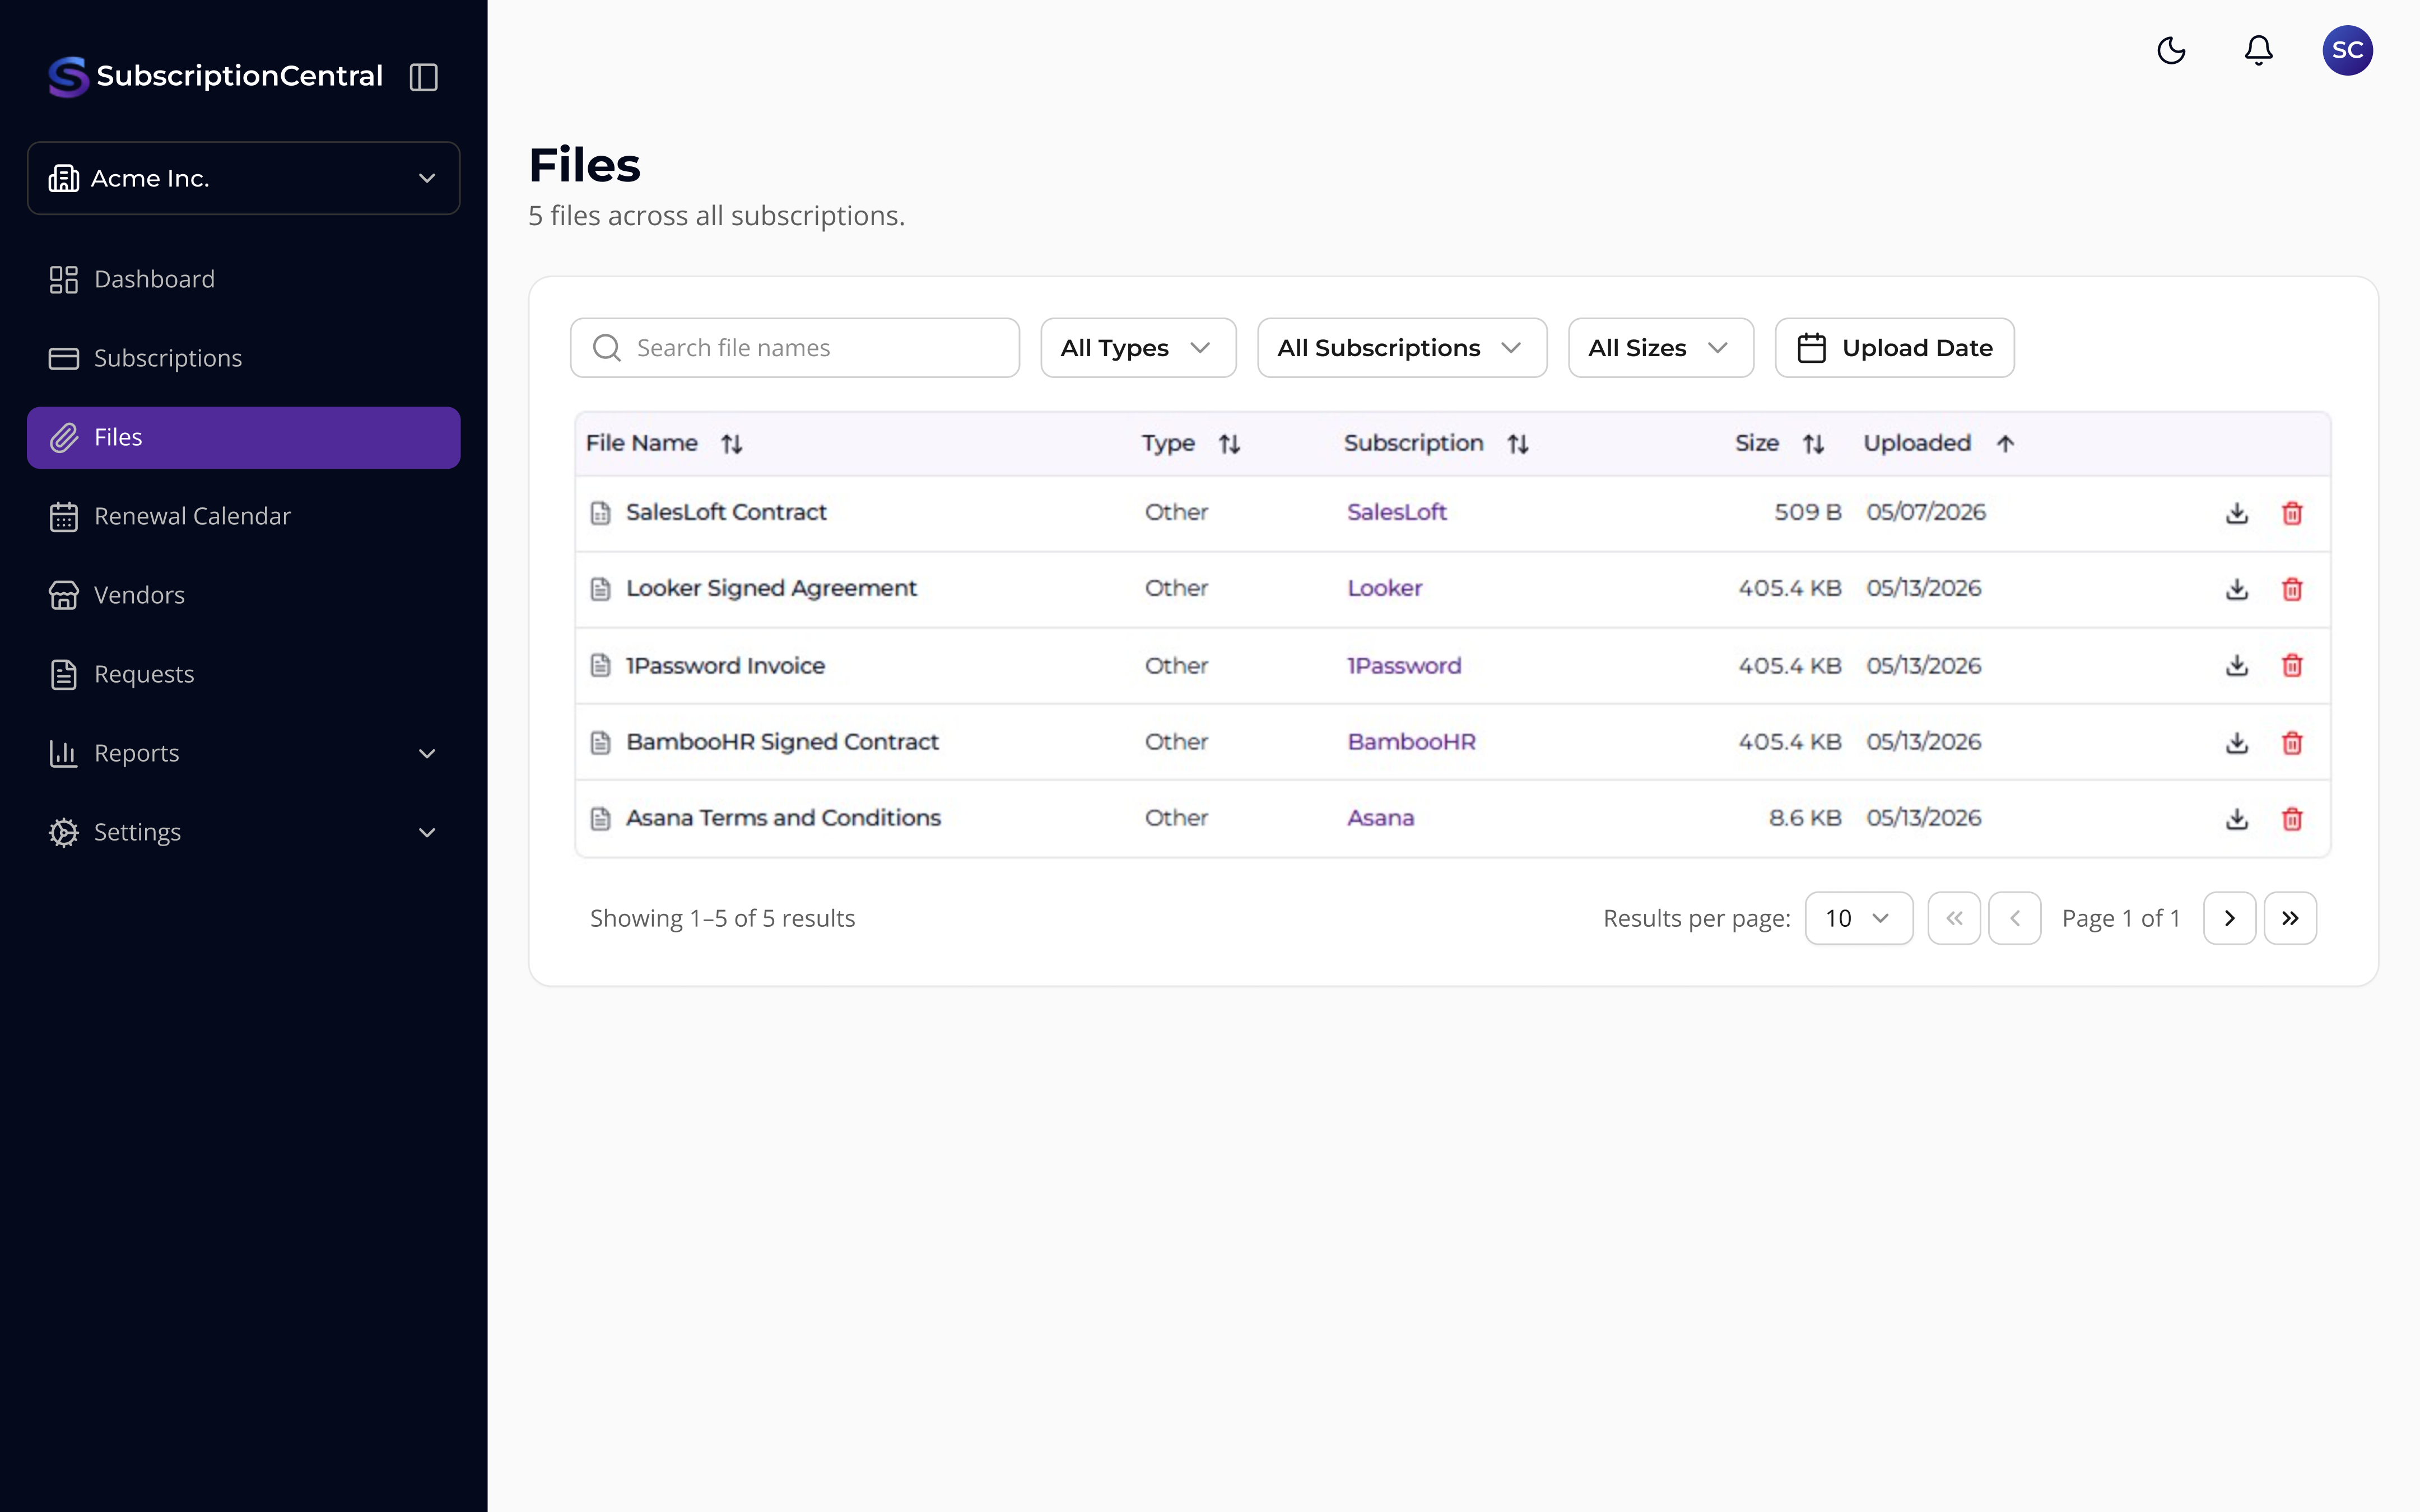Viewport: 2420px width, 1512px height.
Task: Open the All Types filter dropdown
Action: tap(1138, 348)
